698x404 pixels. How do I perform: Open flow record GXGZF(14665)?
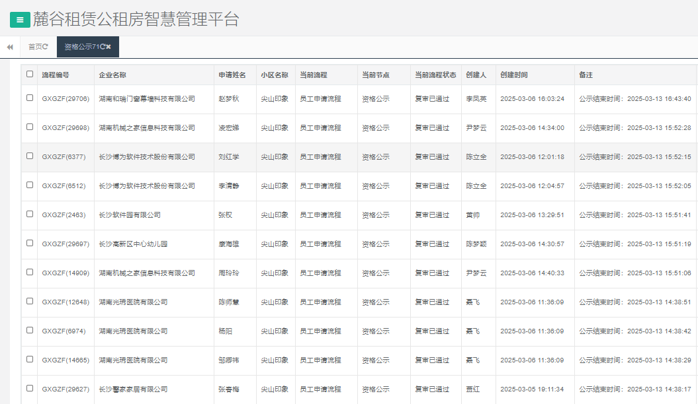click(x=65, y=360)
